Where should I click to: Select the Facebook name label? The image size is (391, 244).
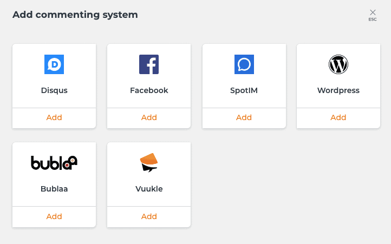point(149,90)
